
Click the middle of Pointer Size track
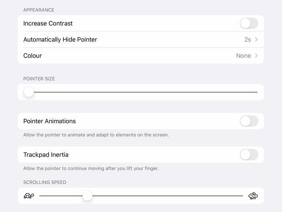(x=143, y=92)
